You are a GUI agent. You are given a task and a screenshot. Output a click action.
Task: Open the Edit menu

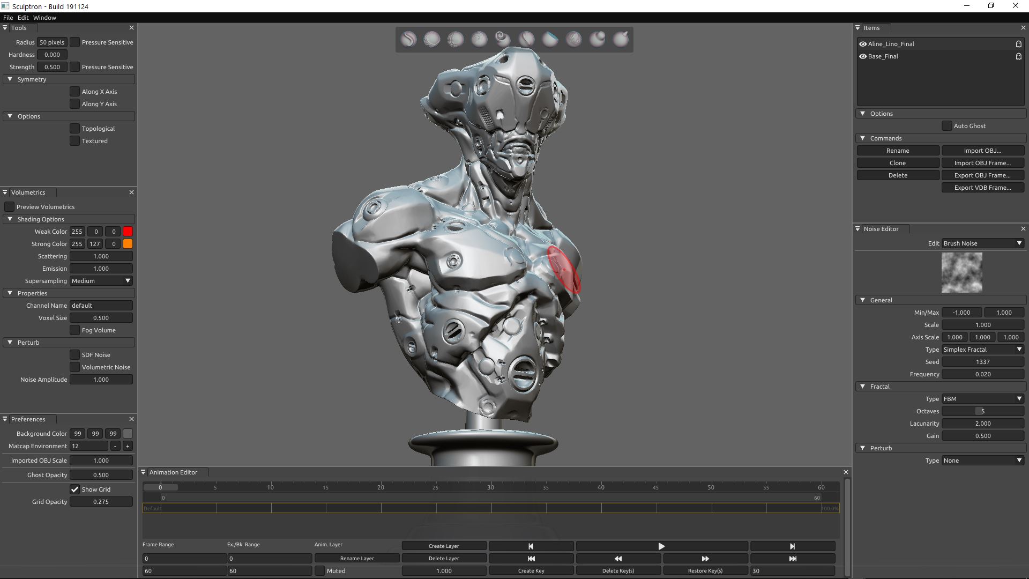coord(23,18)
